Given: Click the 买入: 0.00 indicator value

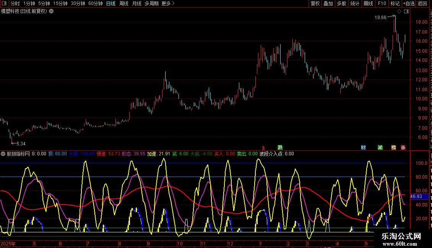Looking at the screenshot, I should coord(225,154).
